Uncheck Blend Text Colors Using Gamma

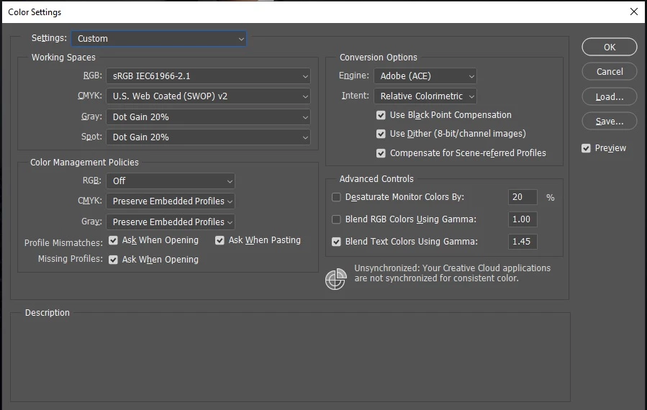[x=336, y=242]
